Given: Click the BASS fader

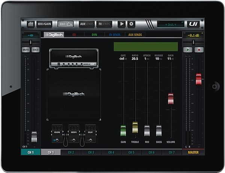Looking at the screenshot, I should 159,130.
